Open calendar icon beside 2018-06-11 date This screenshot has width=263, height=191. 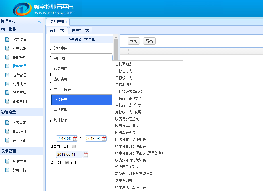[86, 155]
